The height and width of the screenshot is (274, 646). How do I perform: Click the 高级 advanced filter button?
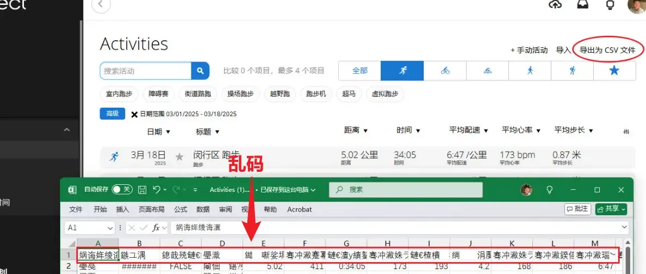113,114
